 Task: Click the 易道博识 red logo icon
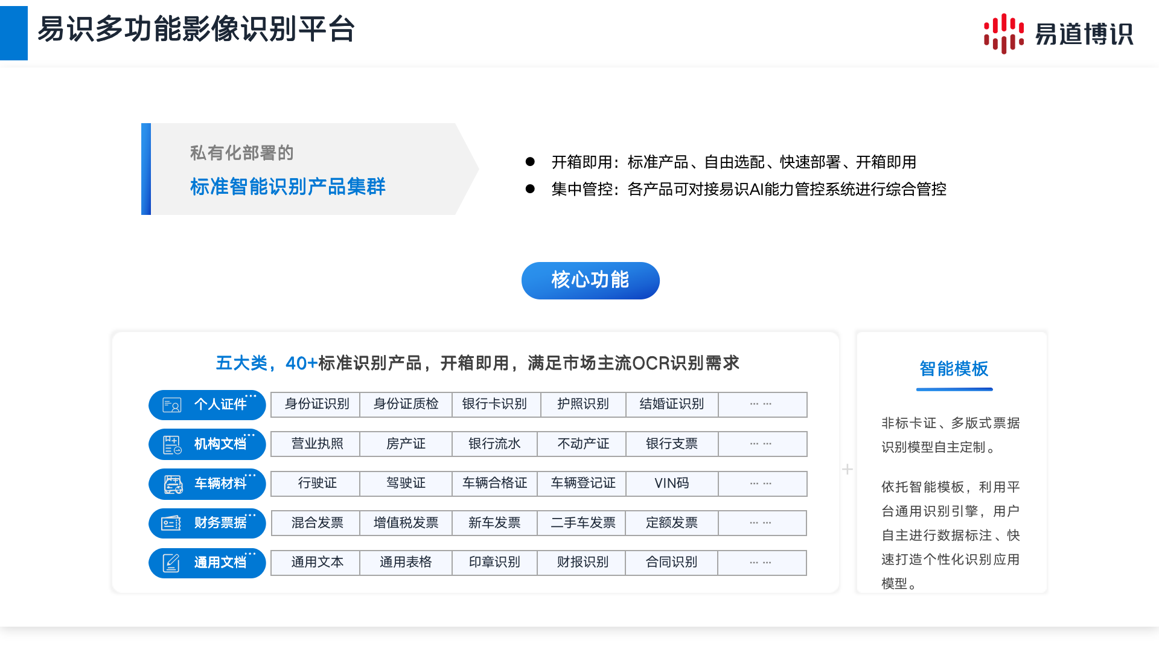(1003, 34)
